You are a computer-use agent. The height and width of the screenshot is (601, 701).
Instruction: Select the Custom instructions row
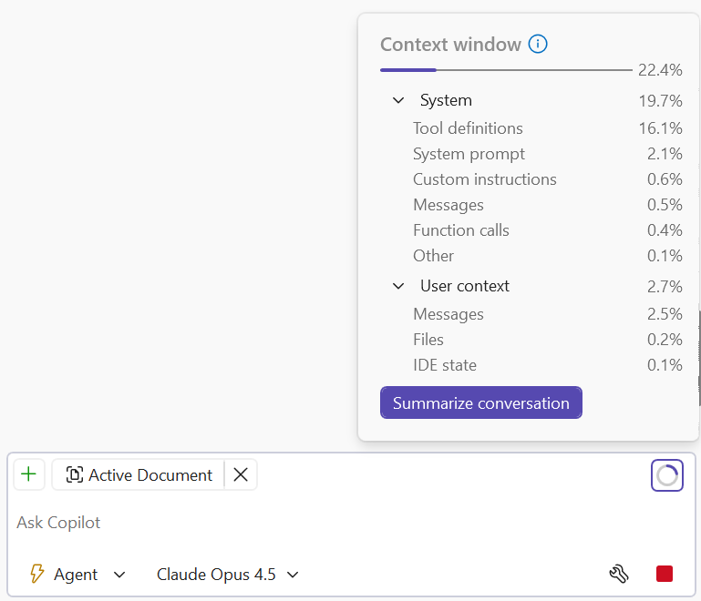[484, 179]
